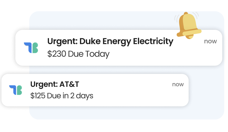Image resolution: width=228 pixels, height=132 pixels.
Task: Click the app logo in Duke Energy notification
Action: 31,48
